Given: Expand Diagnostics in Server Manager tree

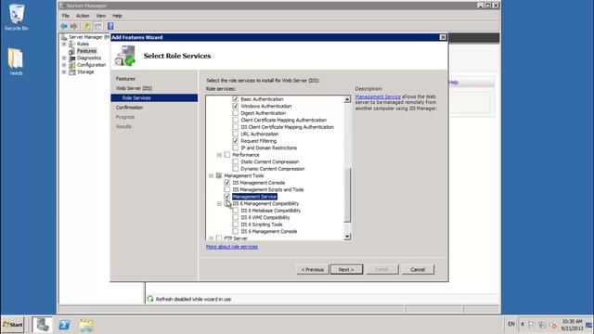Looking at the screenshot, I should pyautogui.click(x=64, y=58).
